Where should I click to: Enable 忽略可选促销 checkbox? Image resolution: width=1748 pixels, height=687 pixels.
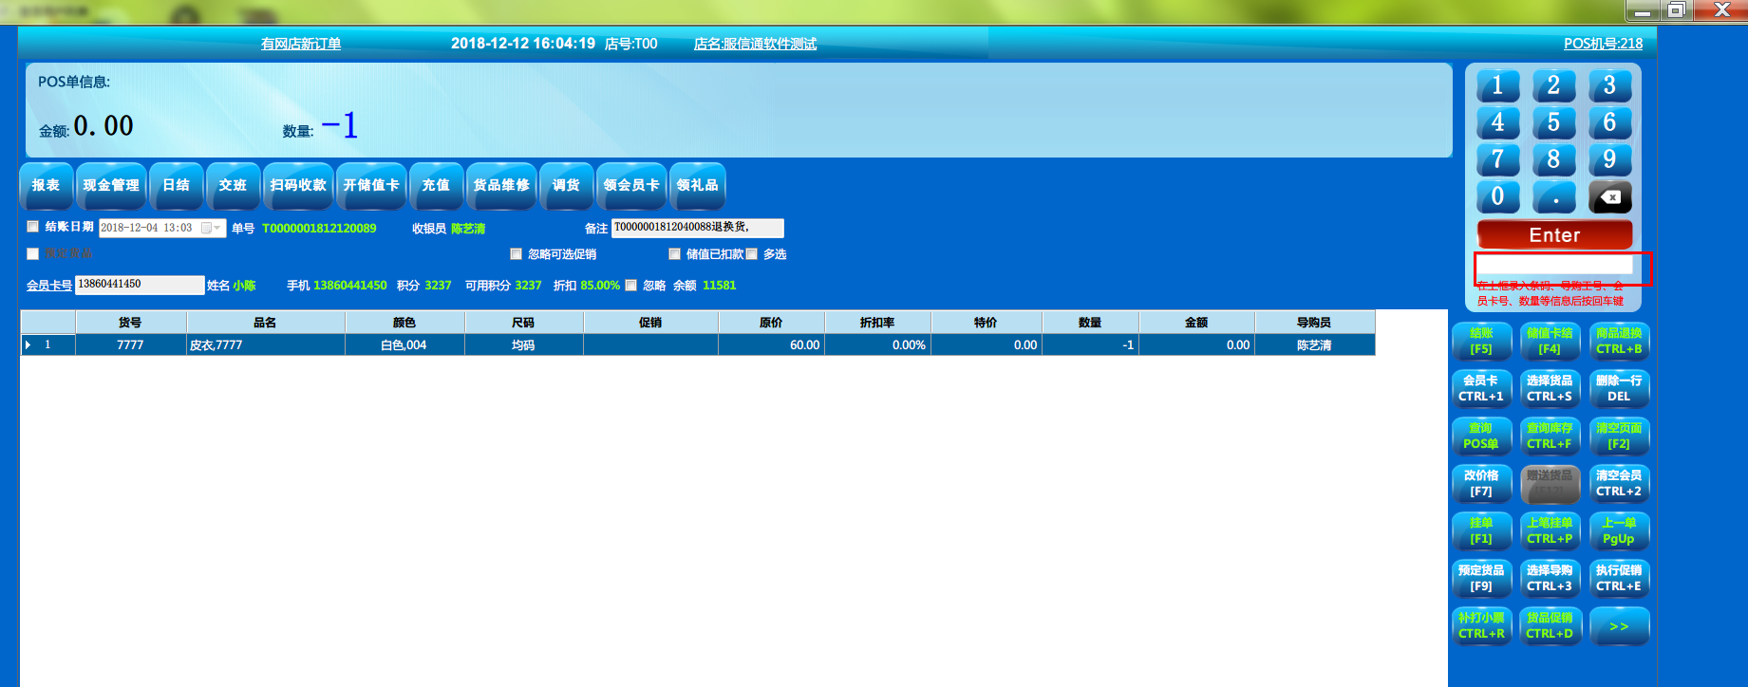pyautogui.click(x=516, y=253)
